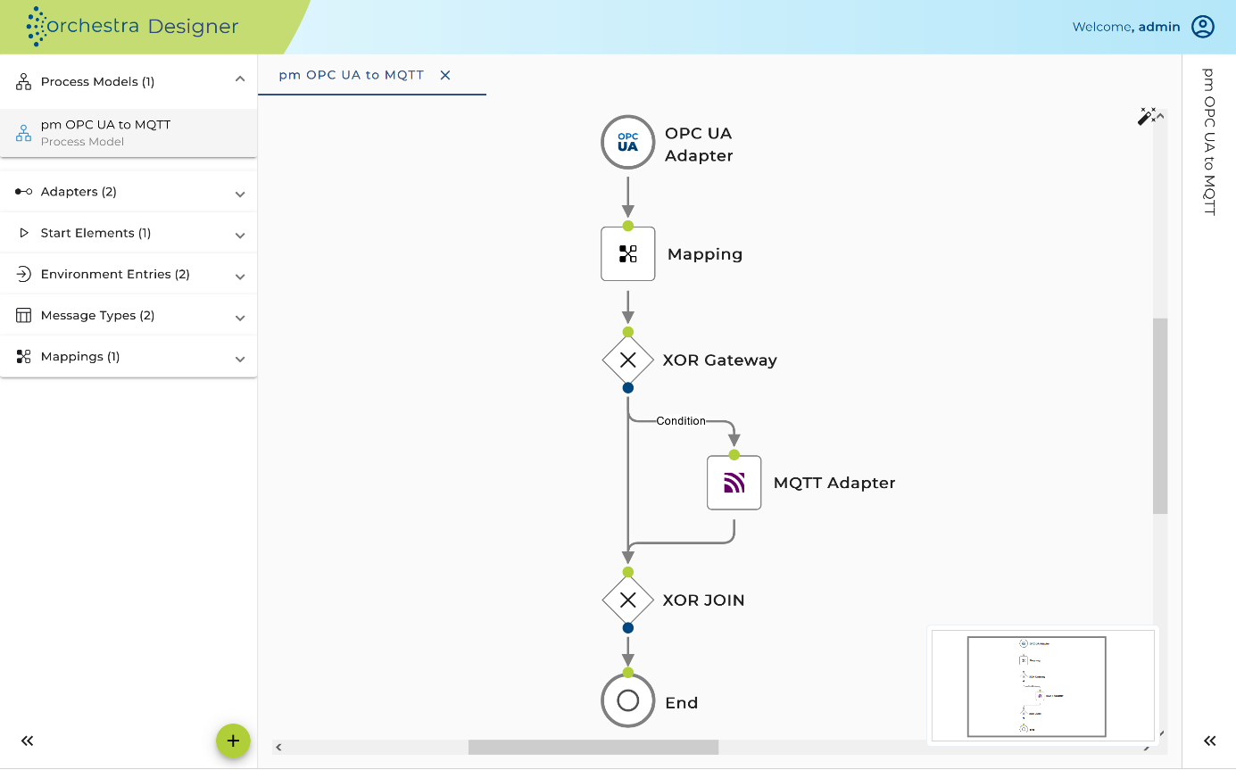Click the End label text
1236x770 pixels.
pyautogui.click(x=682, y=703)
